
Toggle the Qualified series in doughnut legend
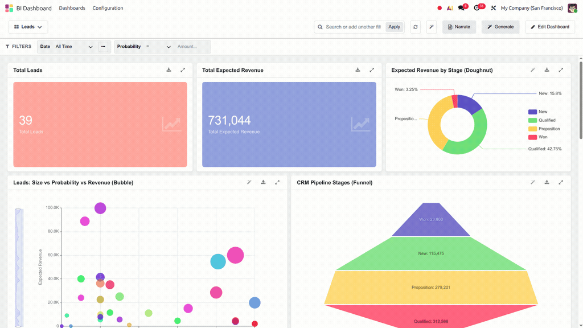coord(542,120)
